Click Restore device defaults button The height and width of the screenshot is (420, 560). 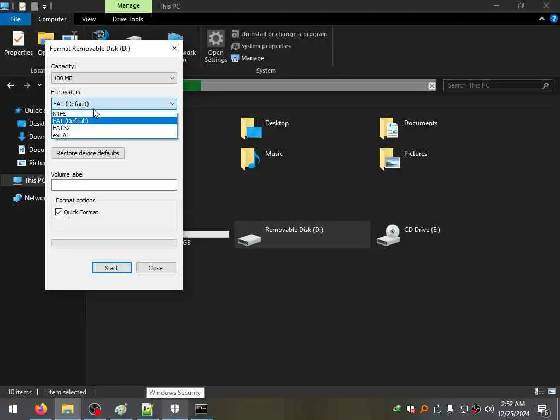[88, 153]
